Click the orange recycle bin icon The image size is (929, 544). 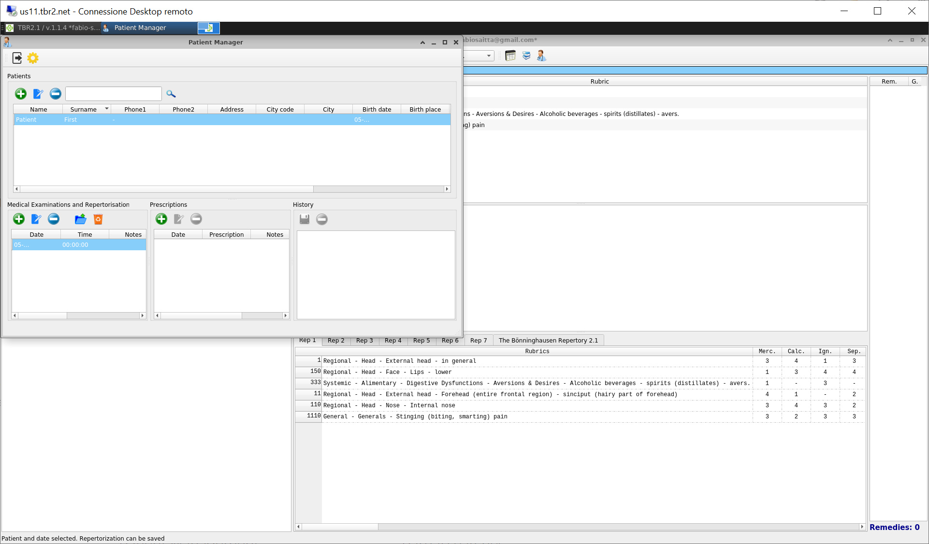pyautogui.click(x=98, y=219)
